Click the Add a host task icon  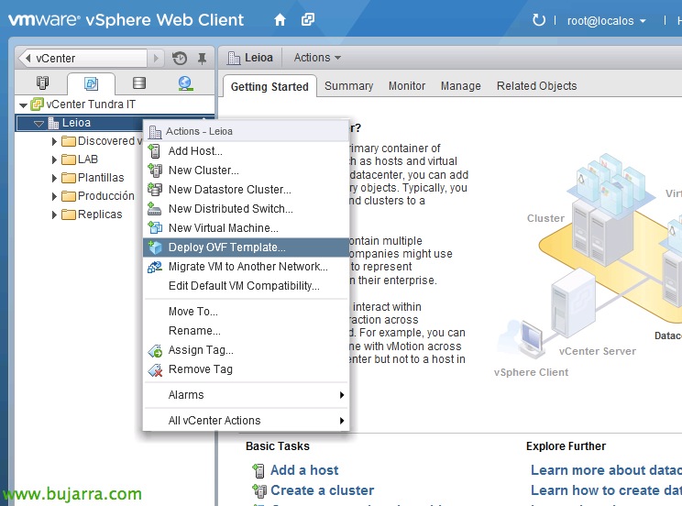coord(258,470)
